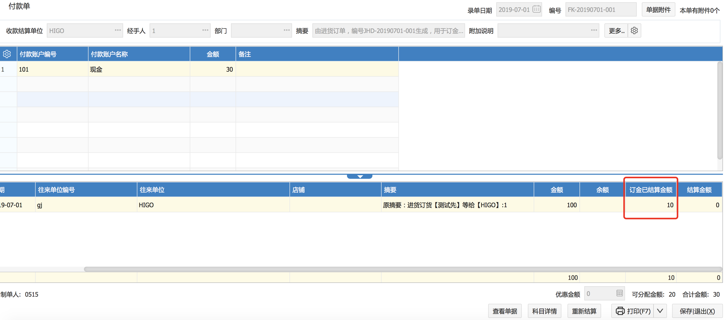This screenshot has height=320, width=726.
Task: Click the 更多.. button to expand fields
Action: 616,30
